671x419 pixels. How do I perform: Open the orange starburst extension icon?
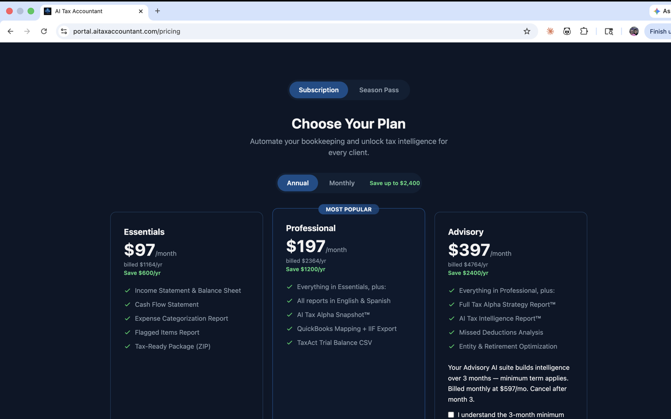550,31
